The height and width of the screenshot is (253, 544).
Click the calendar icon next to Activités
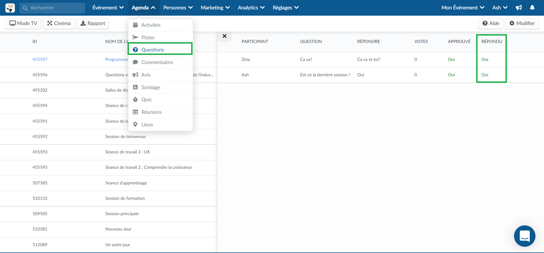click(136, 25)
